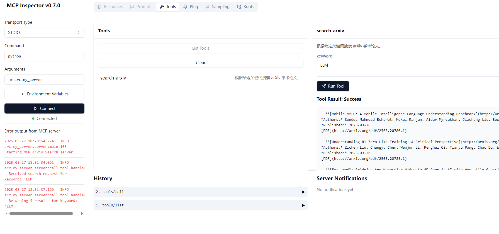Image resolution: width=499 pixels, height=234 pixels.
Task: Click the Arguments input field
Action: click(44, 79)
